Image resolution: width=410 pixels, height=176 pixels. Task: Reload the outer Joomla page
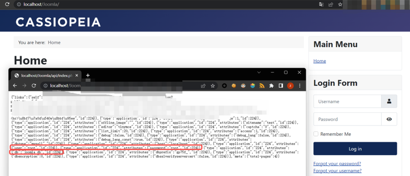(x=7, y=4)
